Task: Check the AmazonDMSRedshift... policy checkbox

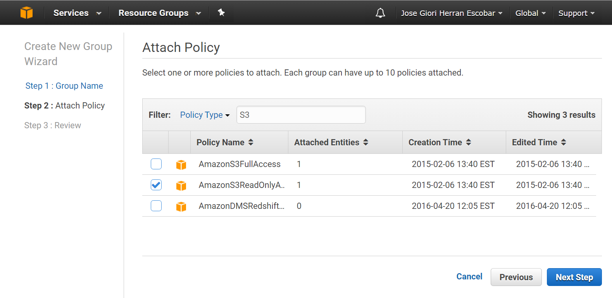Action: pos(156,206)
